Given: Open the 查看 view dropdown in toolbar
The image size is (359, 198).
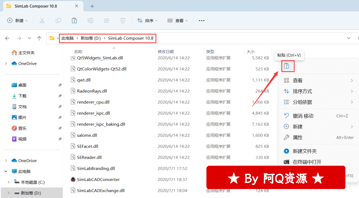Looking at the screenshot, I should (178, 21).
